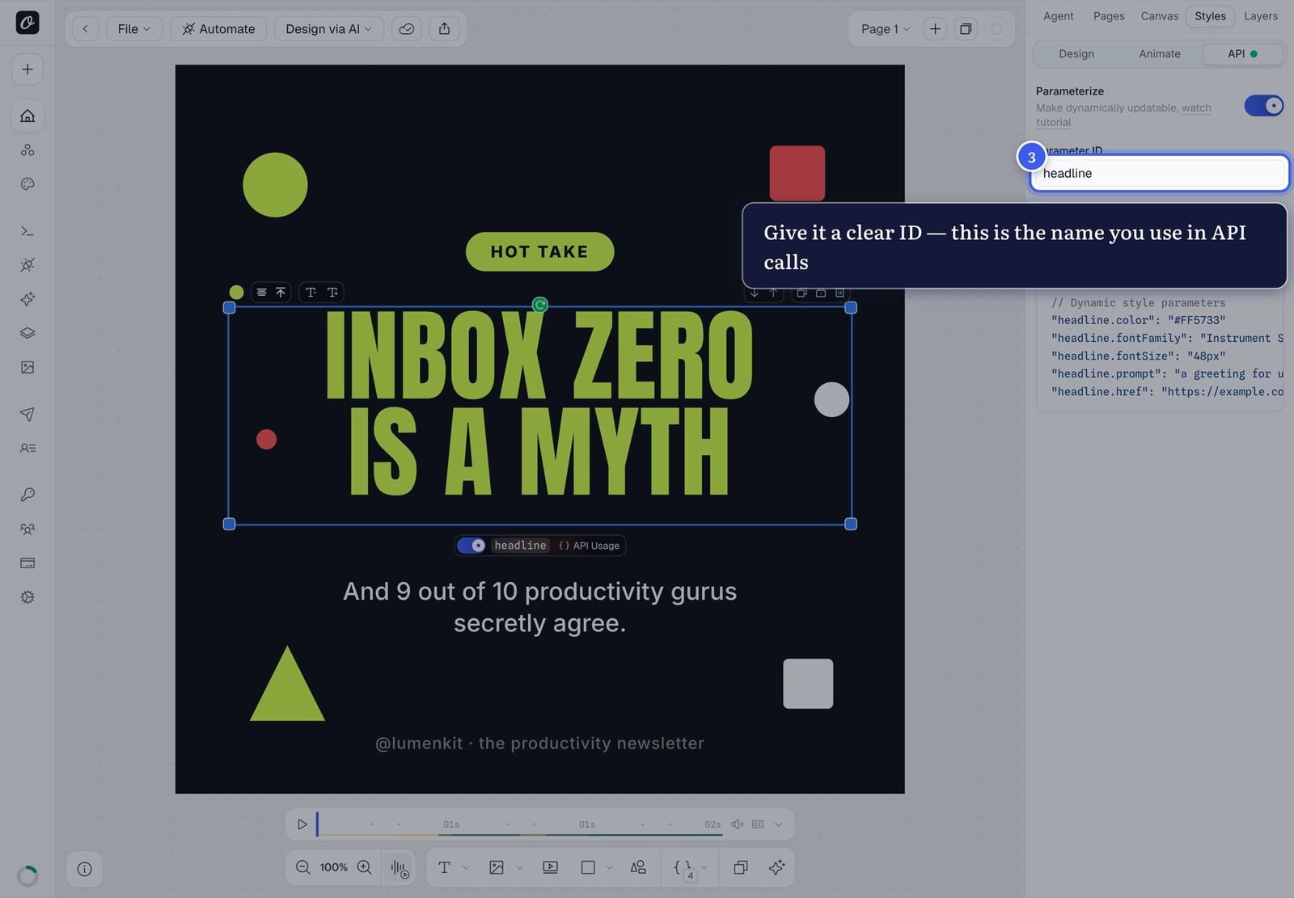Toggle the Parameterize switch off

click(x=1263, y=106)
